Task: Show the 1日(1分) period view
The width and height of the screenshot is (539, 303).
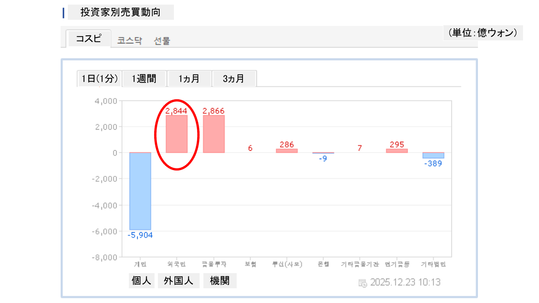Action: point(99,79)
